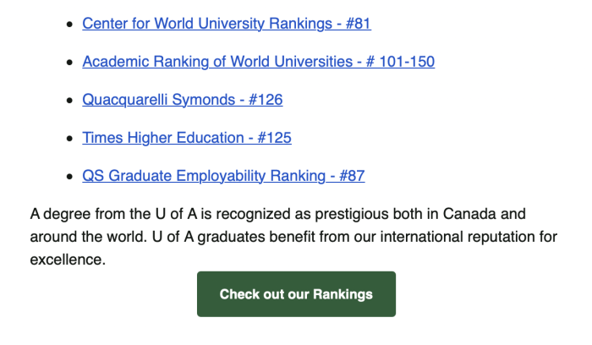Click the #126 rank number
Image resolution: width=592 pixels, height=345 pixels.
266,100
